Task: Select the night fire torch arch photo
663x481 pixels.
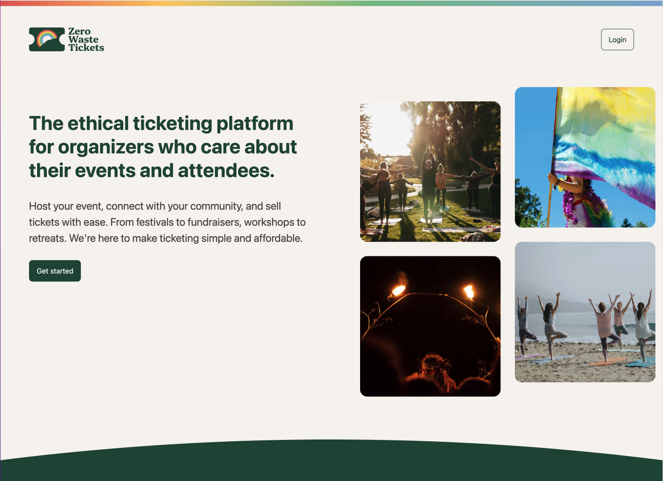Action: (430, 326)
